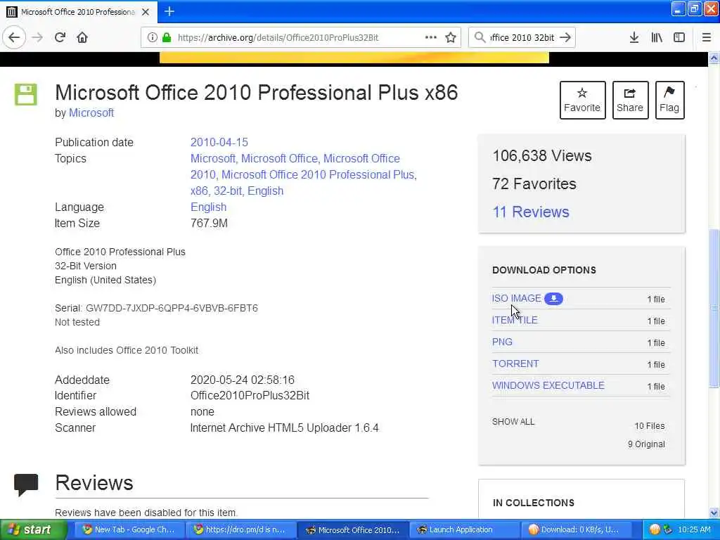Switch to New Tab - Google Chrome taskbar item

pos(129,530)
